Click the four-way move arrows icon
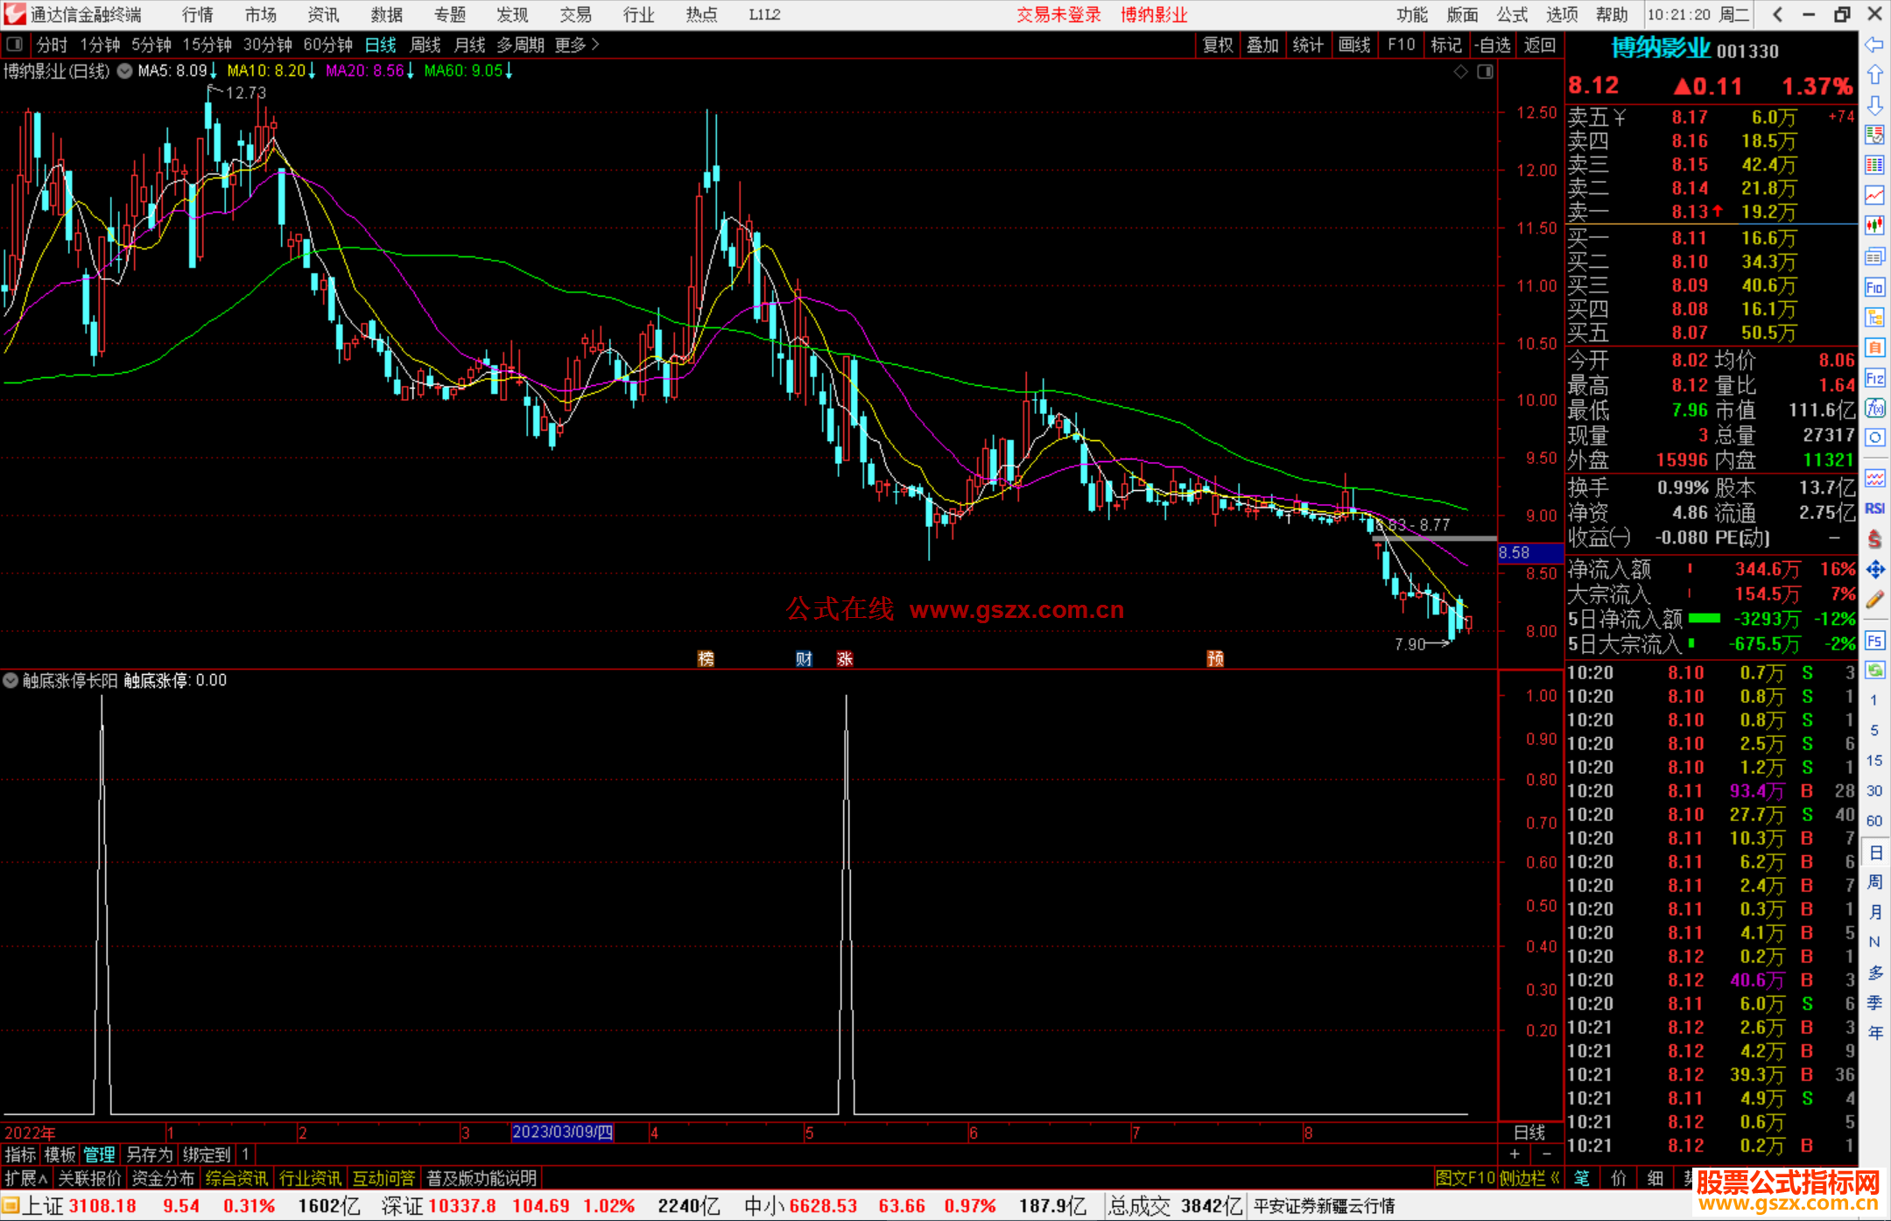The width and height of the screenshot is (1891, 1221). pyautogui.click(x=1874, y=570)
